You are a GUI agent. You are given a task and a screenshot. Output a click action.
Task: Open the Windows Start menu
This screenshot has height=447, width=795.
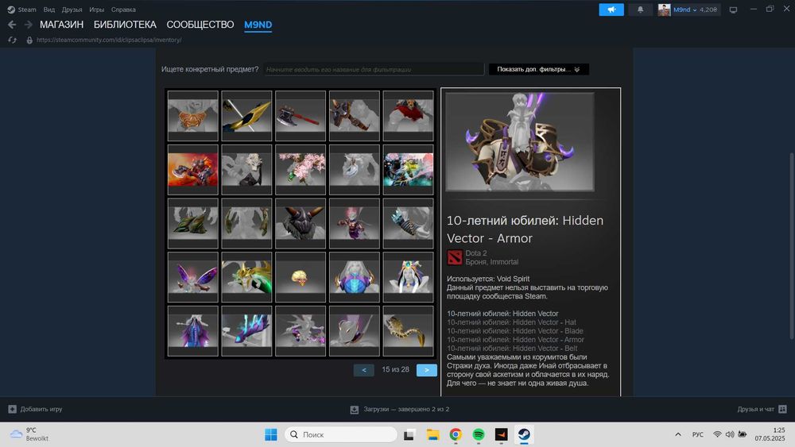(271, 434)
